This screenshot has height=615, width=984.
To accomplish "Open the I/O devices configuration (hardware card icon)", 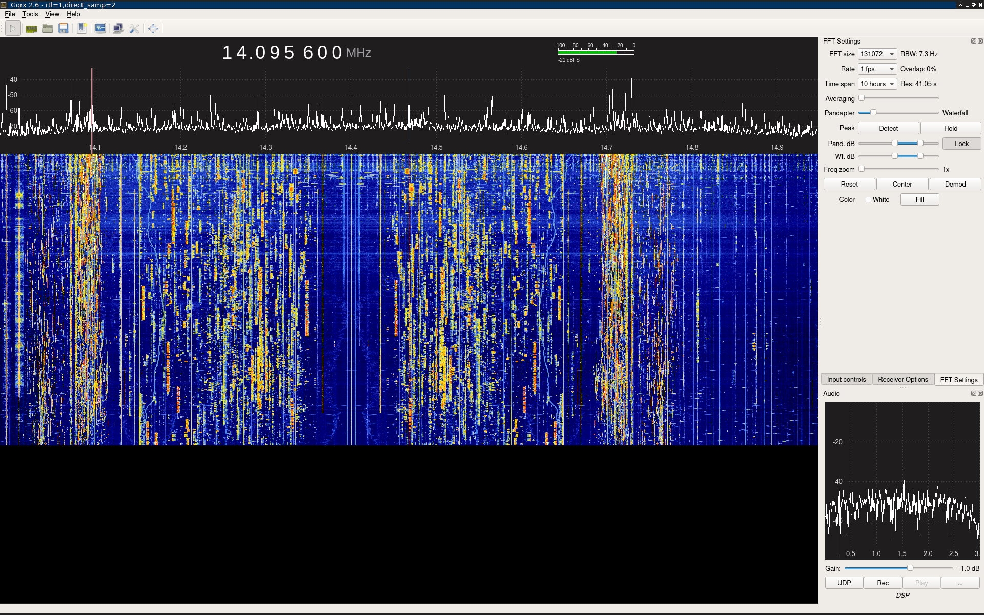I will (31, 29).
